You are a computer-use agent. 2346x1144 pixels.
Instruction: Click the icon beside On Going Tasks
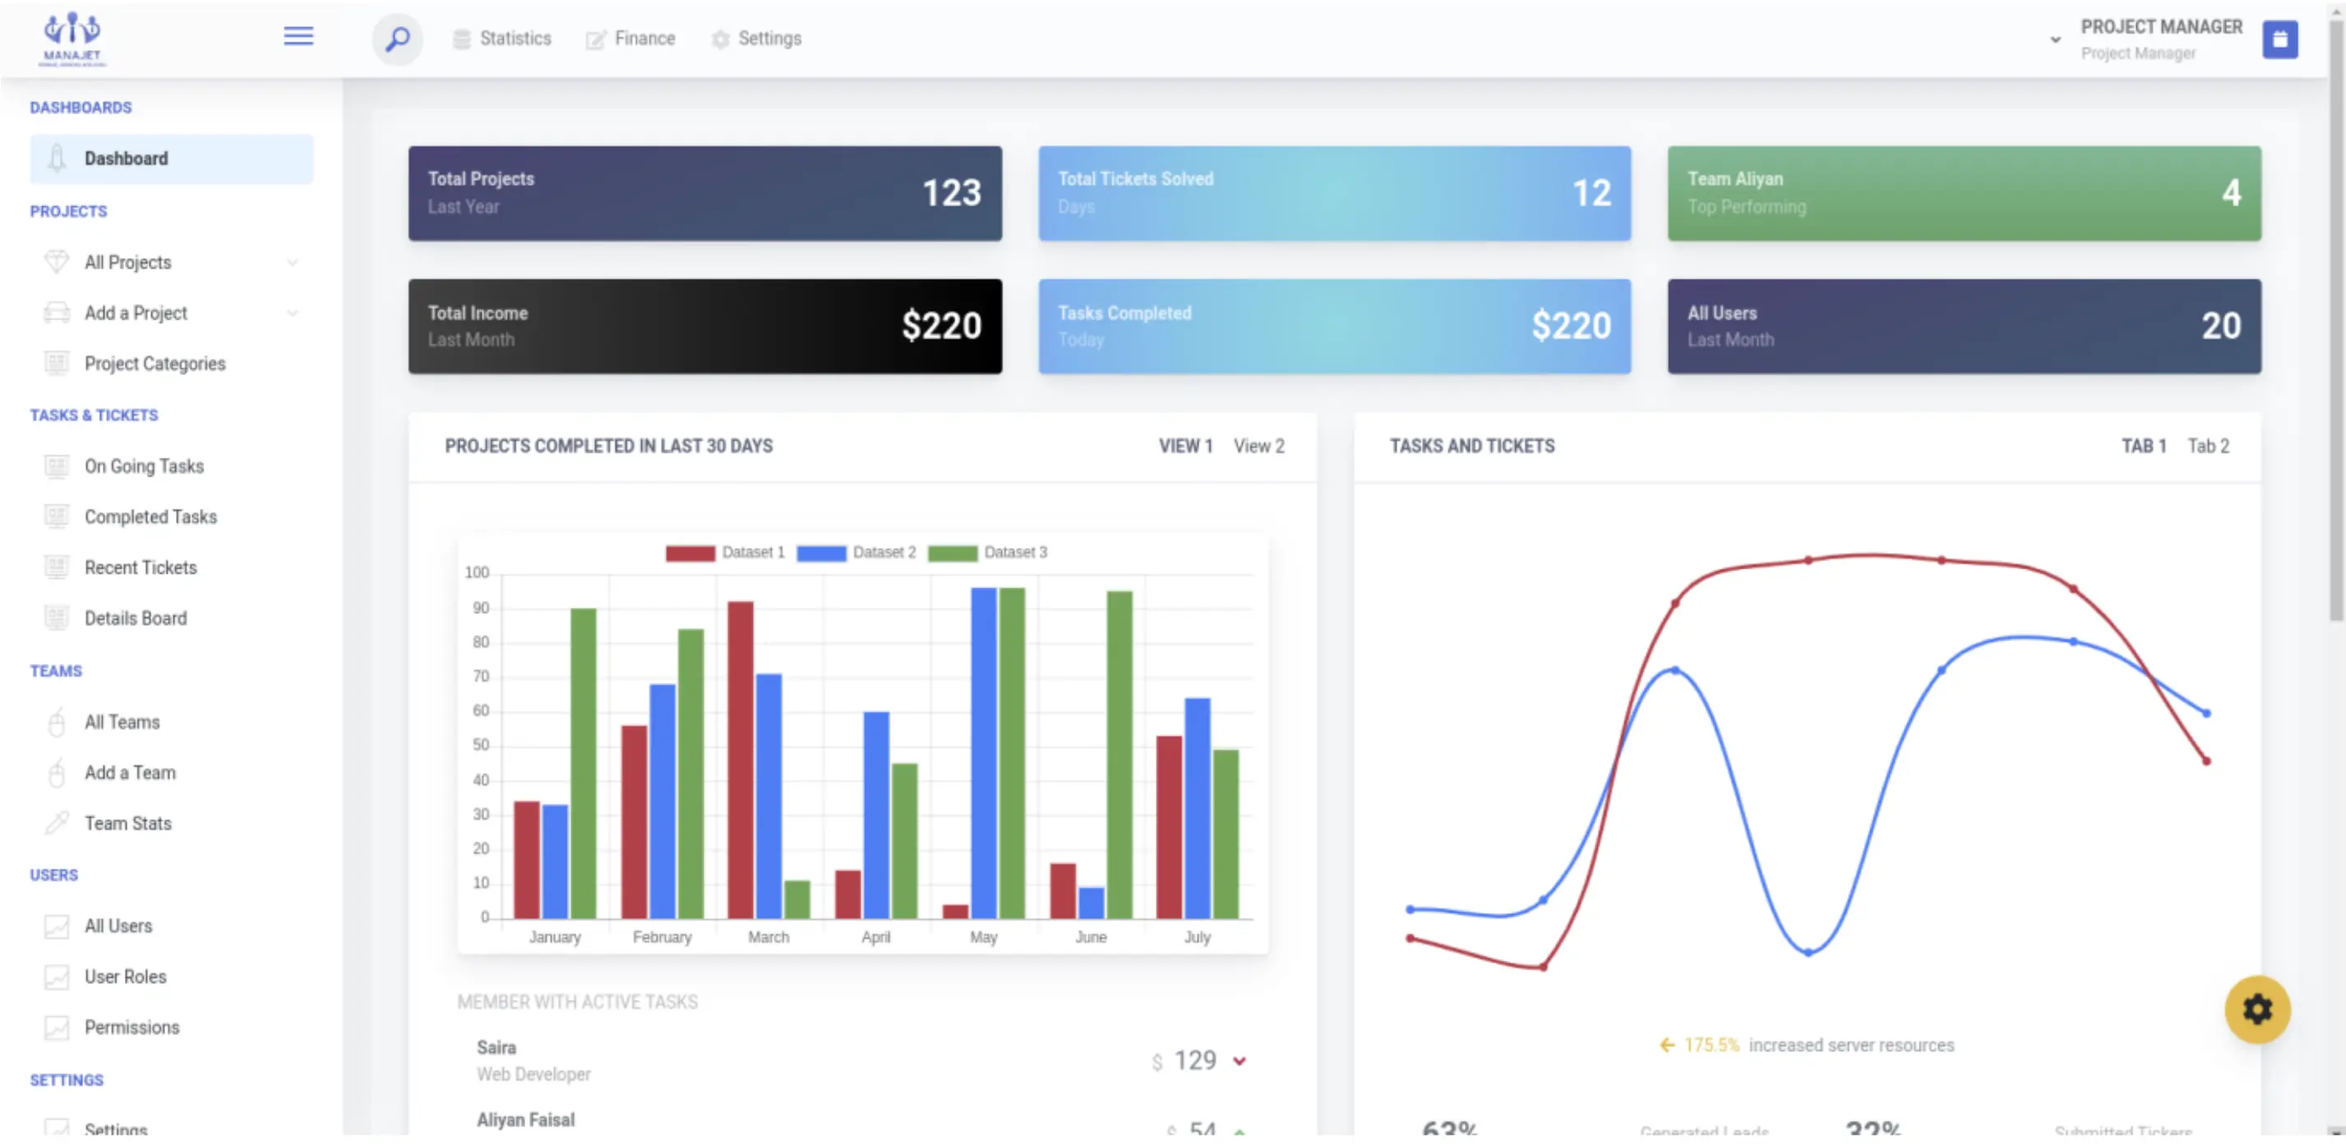click(x=57, y=466)
